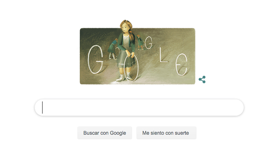Click the small background G in doodle
The height and width of the screenshot is (164, 267).
(149, 43)
